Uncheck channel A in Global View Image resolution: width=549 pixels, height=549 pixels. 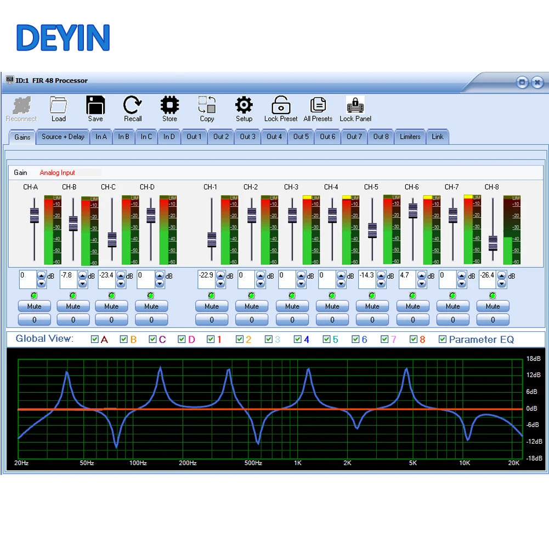click(x=95, y=339)
